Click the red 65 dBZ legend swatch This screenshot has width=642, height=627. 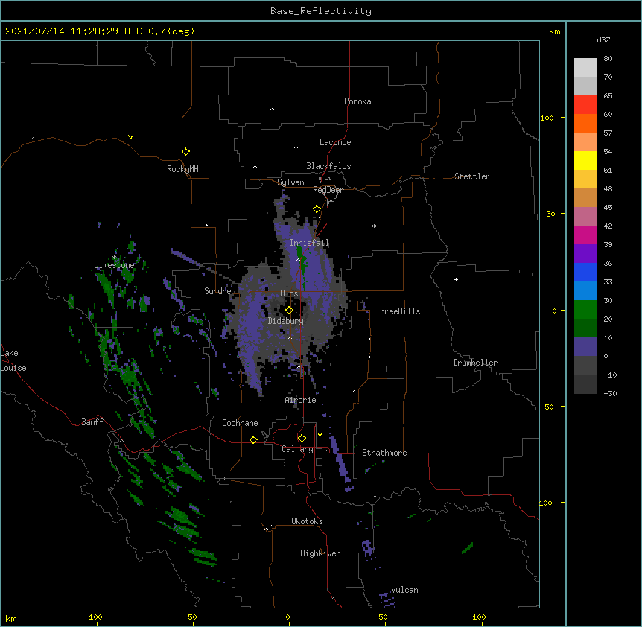(585, 104)
